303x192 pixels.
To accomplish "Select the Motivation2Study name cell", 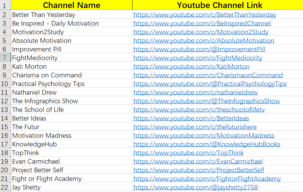I will coord(72,31).
